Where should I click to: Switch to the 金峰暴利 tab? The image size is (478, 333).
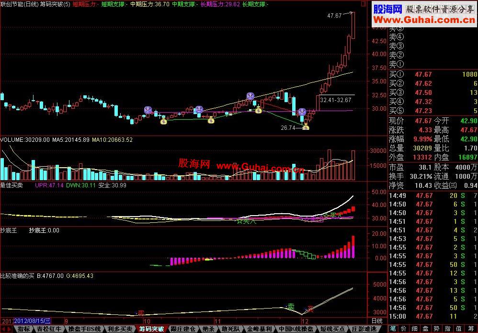(x=259, y=329)
